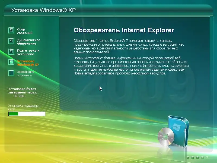Click the Обозреватель Internet Explorer heading
Image resolution: width=217 pixels, height=163 pixels.
pos(124,30)
